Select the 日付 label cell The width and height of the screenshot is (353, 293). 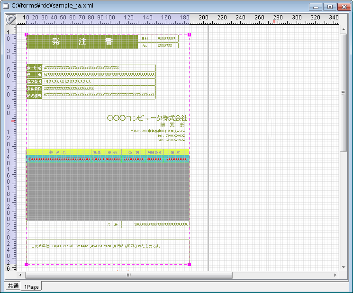point(145,38)
